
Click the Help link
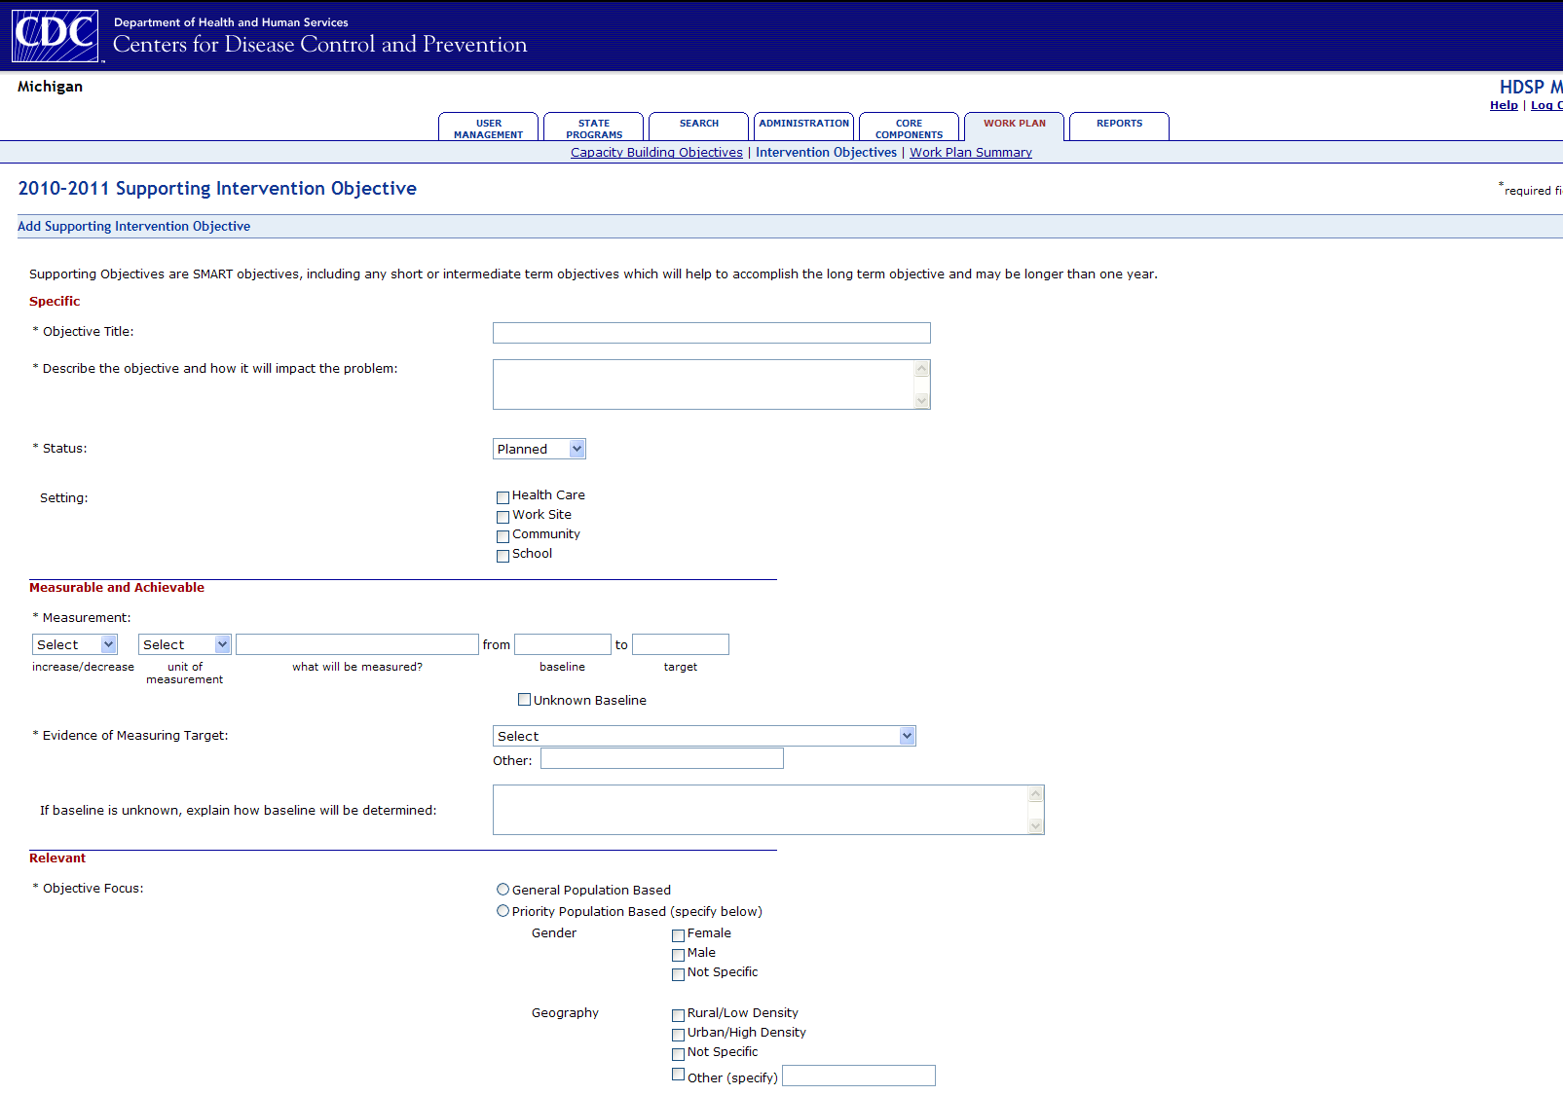[1503, 105]
